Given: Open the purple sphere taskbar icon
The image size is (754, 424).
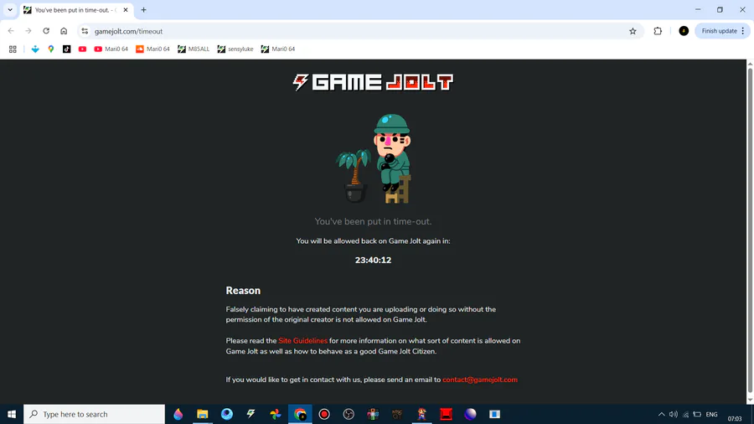Looking at the screenshot, I should point(470,414).
